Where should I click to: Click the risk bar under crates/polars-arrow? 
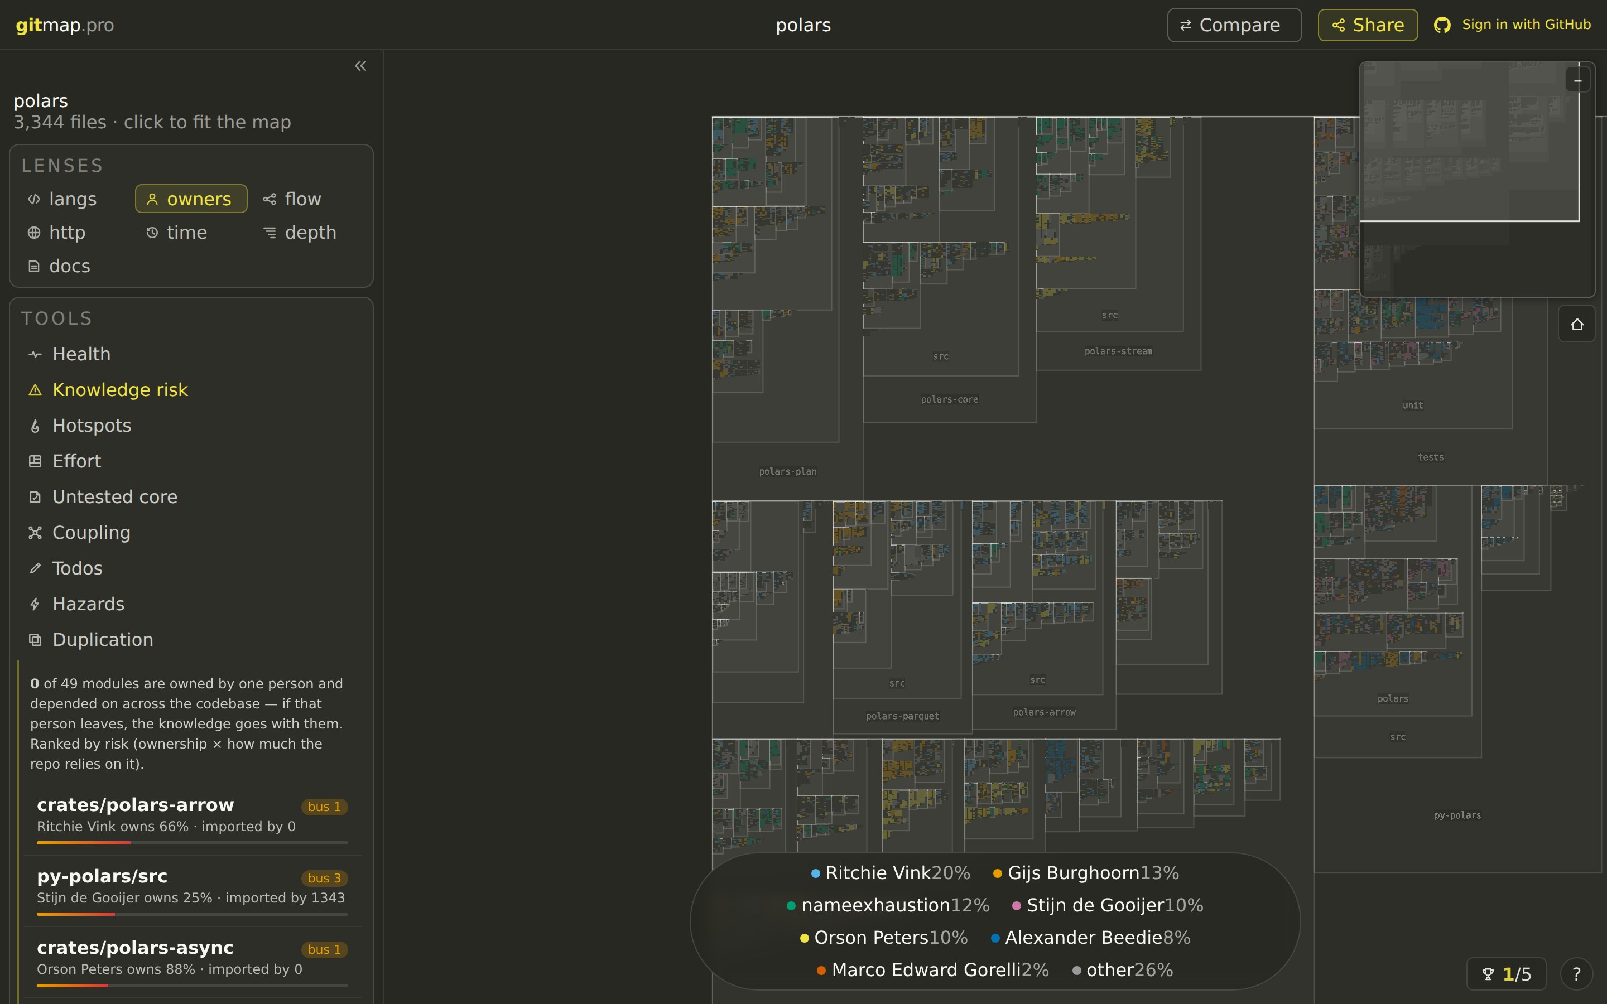tap(193, 843)
